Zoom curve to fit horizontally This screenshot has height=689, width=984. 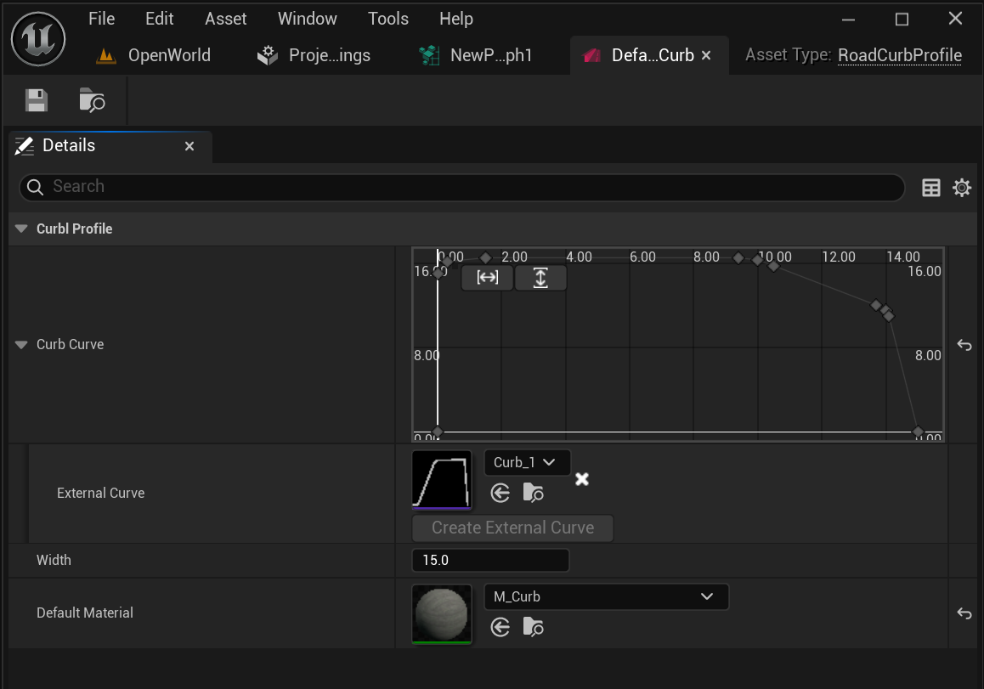pos(488,277)
